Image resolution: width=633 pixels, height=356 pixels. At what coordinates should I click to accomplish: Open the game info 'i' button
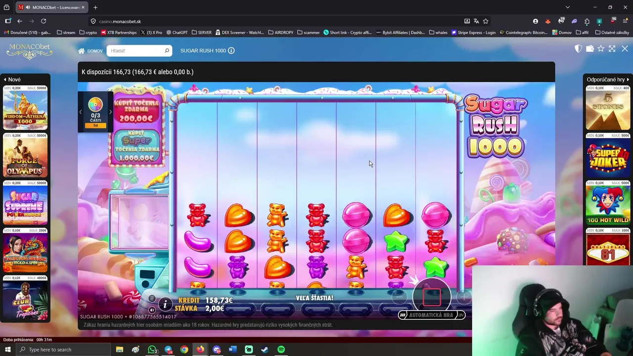point(165,304)
